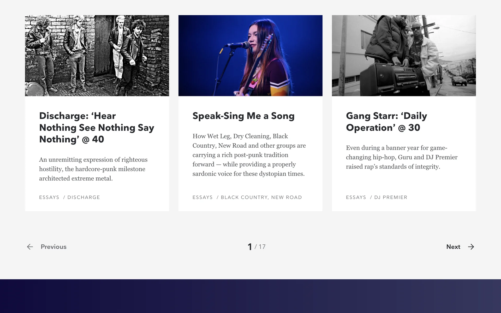Click the Wet Leg, Dry Cleaning summary text
Viewport: 501px width, 313px height.
(249, 155)
